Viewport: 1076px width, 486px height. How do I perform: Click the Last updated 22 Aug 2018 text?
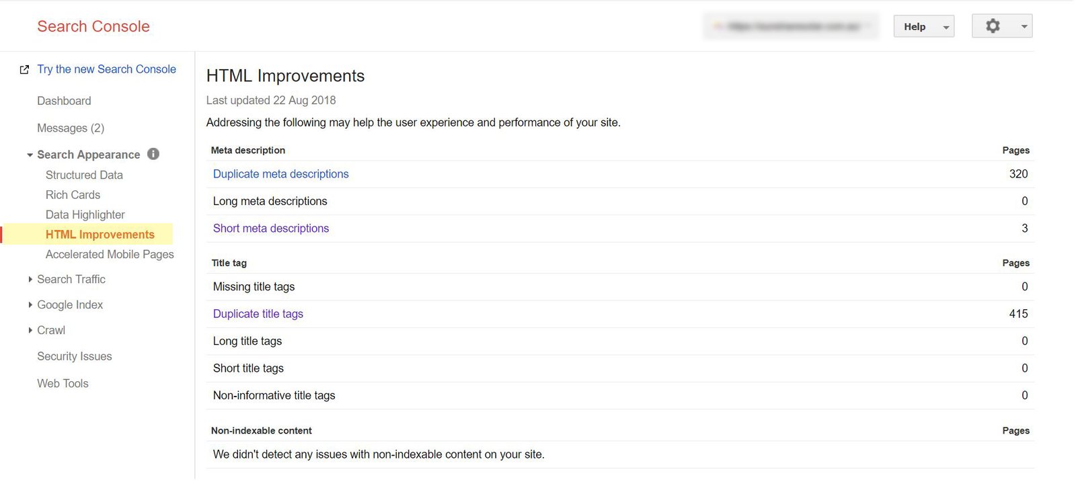[271, 100]
